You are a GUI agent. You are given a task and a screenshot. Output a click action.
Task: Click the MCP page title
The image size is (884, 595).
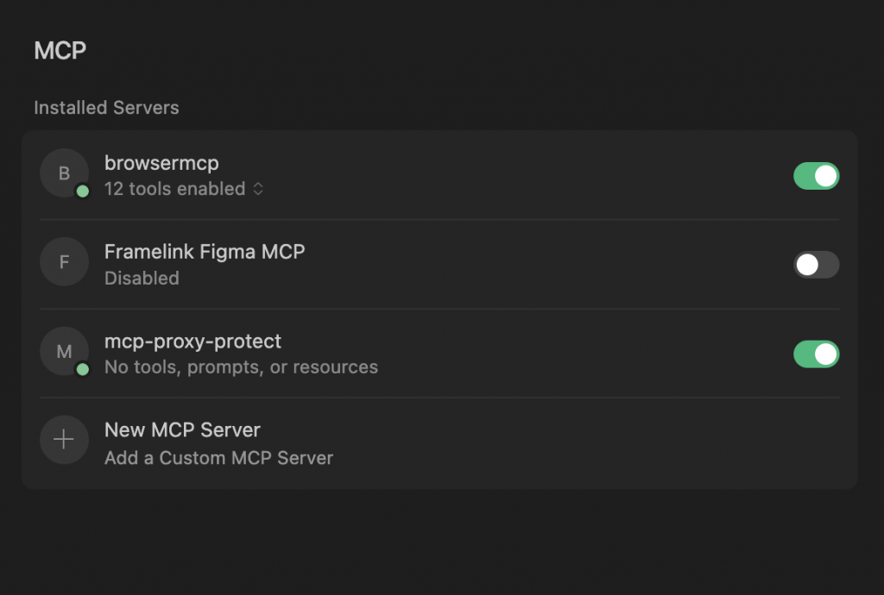(x=60, y=51)
